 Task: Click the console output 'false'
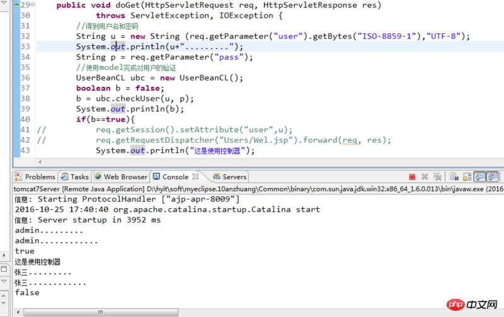point(27,292)
